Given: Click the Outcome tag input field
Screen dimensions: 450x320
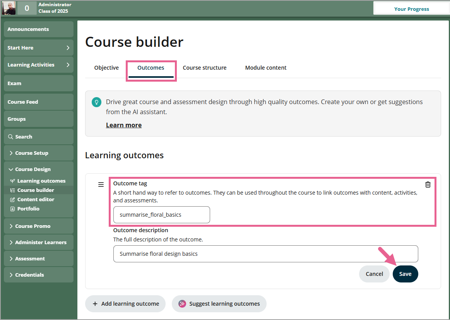Looking at the screenshot, I should (x=161, y=215).
